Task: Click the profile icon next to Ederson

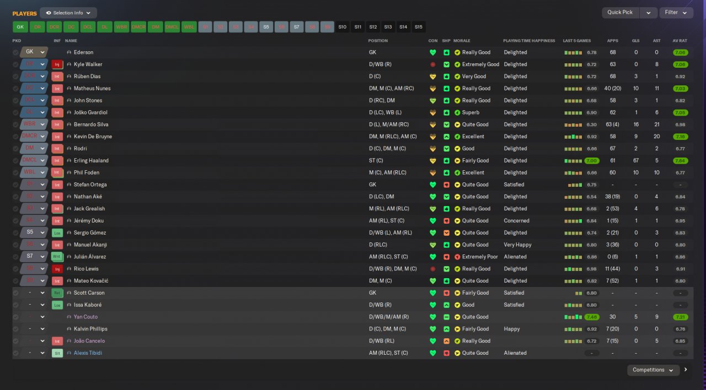Action: pyautogui.click(x=69, y=52)
